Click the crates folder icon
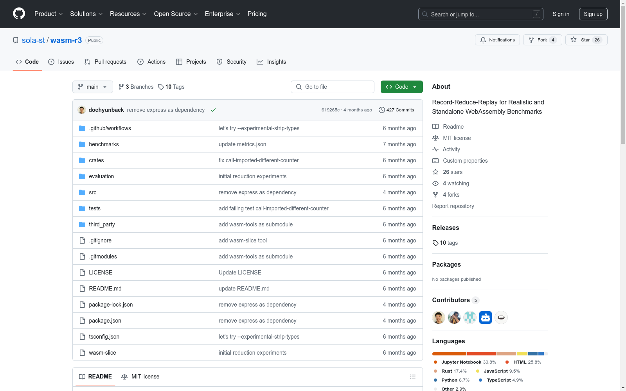626x391 pixels. click(x=82, y=160)
